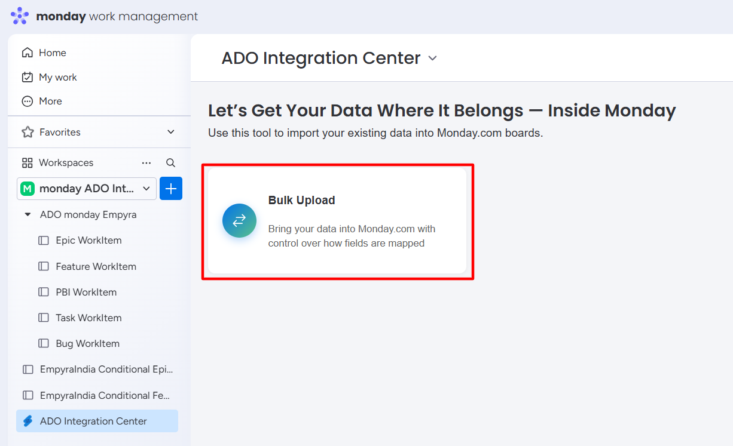Collapse the ADO monday Empyra folder
Image resolution: width=733 pixels, height=446 pixels.
pos(28,214)
